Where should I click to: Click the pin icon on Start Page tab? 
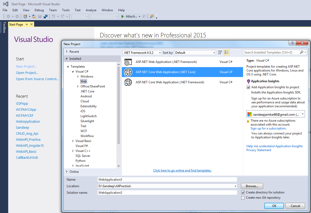click(27, 24)
